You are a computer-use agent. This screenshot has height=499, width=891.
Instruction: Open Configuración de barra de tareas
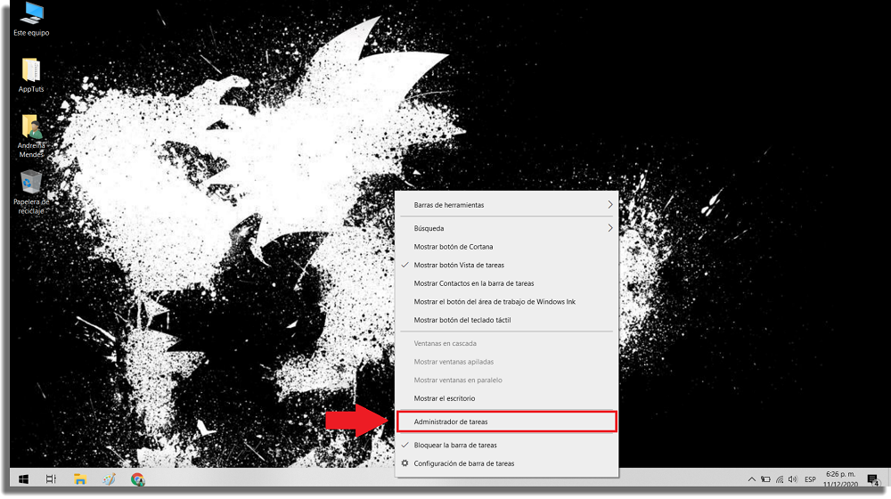[507, 463]
